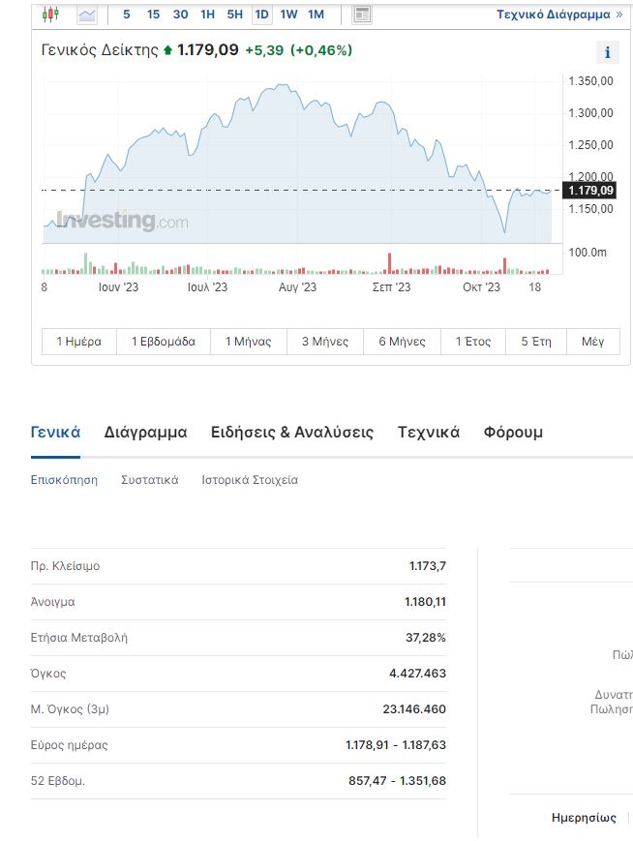633x841 pixels.
Task: Show the 3 Μήνες time range
Action: [325, 342]
